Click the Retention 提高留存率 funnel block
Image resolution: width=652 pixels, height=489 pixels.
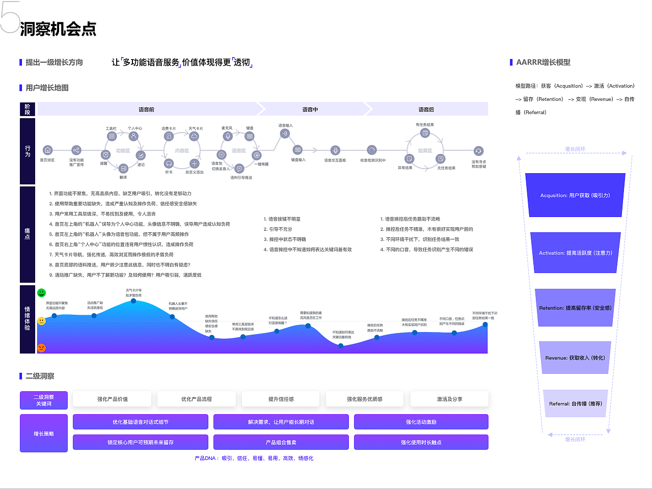click(x=575, y=308)
